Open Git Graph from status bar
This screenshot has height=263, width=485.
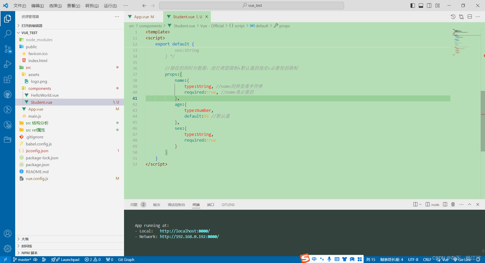126,259
